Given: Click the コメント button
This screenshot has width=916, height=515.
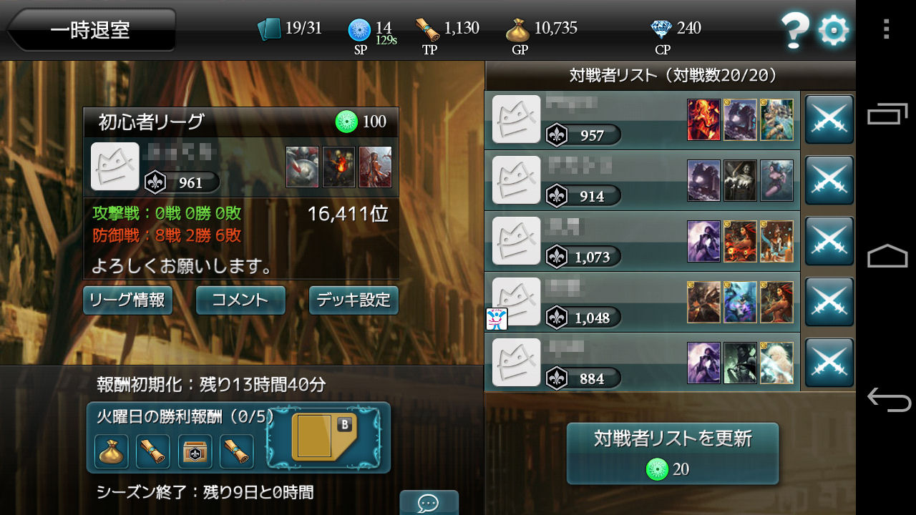Looking at the screenshot, I should [240, 300].
